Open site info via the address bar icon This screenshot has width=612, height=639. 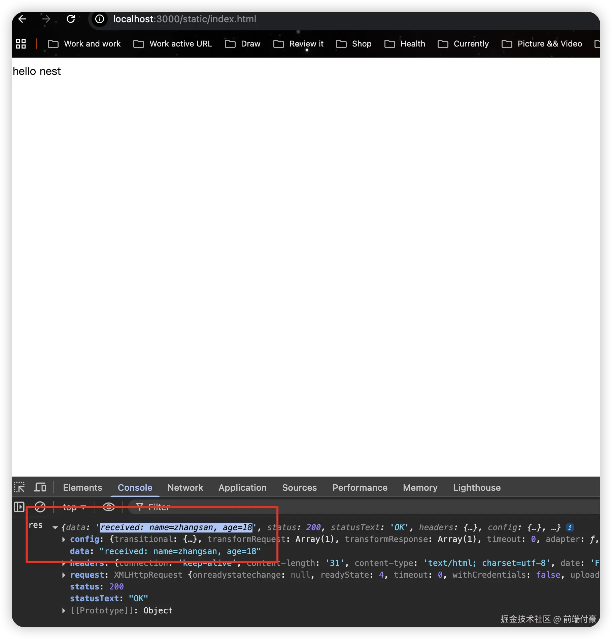point(99,19)
